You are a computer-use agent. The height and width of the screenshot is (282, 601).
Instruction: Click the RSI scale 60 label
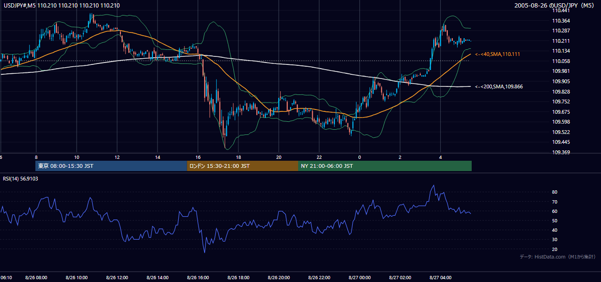pos(555,211)
